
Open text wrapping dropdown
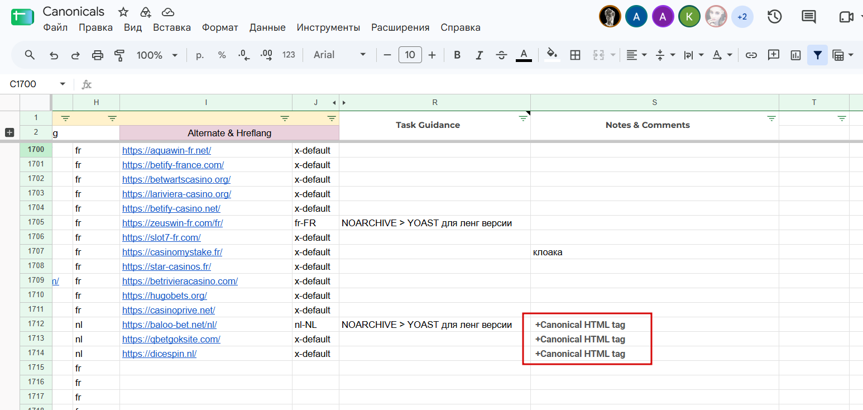(x=694, y=55)
